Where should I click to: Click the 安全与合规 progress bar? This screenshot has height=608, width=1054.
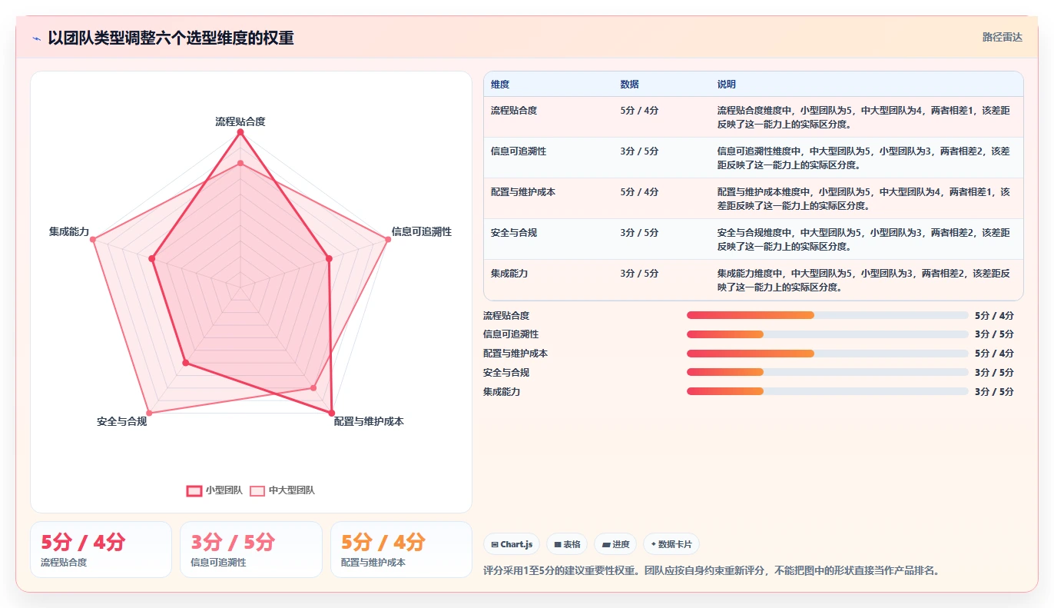[827, 372]
